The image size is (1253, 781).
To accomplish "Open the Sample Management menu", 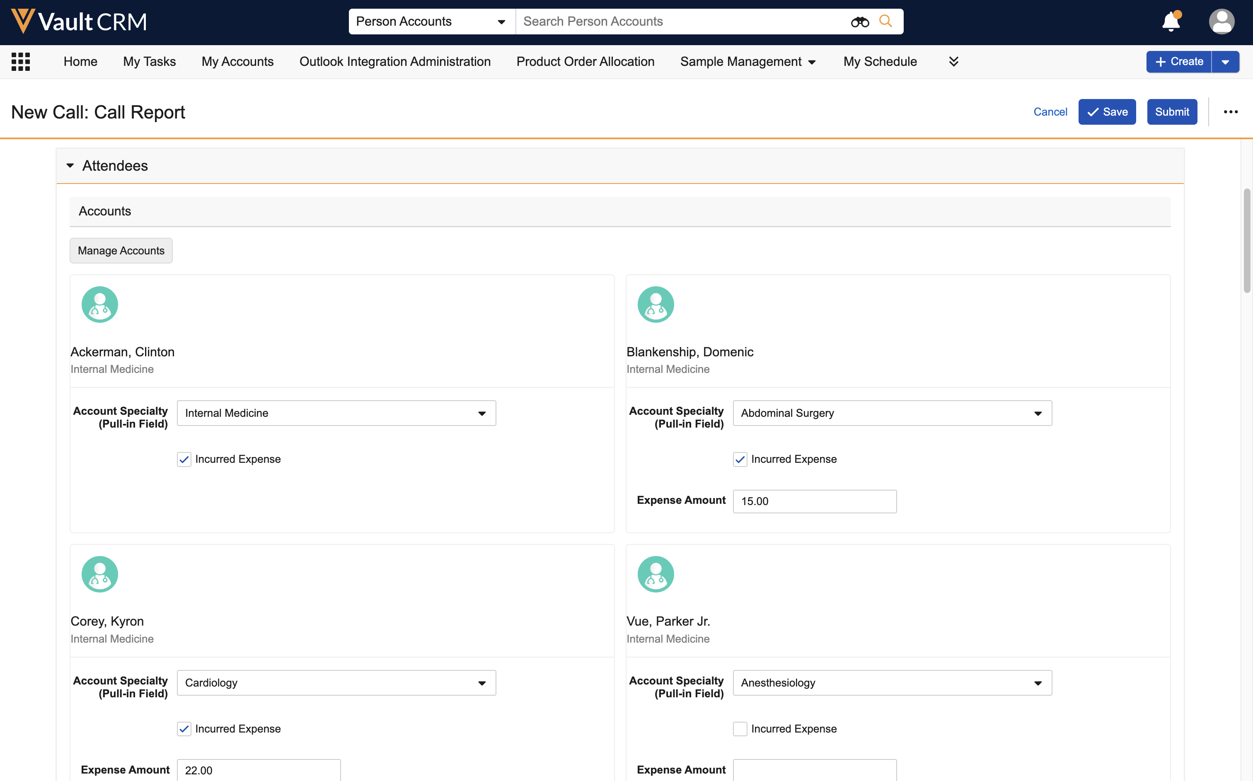I will [747, 61].
